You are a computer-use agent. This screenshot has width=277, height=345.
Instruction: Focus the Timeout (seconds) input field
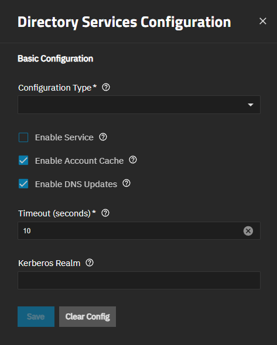pyautogui.click(x=139, y=231)
